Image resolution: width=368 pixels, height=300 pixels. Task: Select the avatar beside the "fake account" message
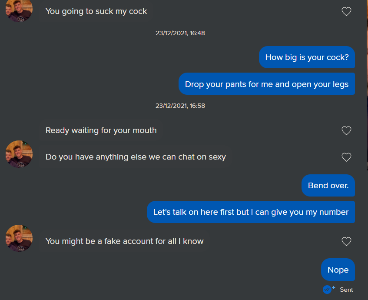click(x=19, y=238)
